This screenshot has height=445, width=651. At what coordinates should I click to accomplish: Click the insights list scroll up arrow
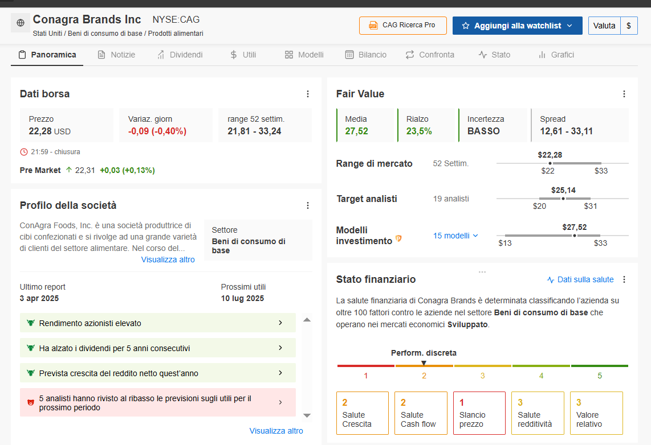307,319
